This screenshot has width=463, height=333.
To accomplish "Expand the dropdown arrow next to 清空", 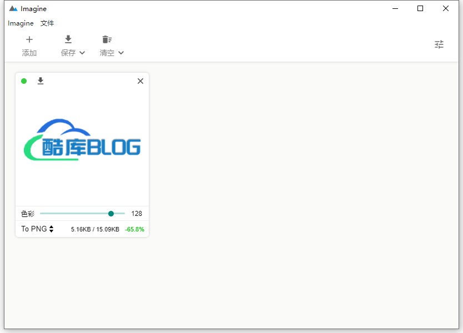I will click(120, 53).
